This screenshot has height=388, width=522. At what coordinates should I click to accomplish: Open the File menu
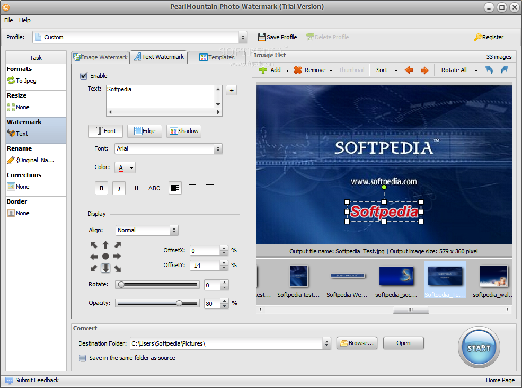tap(8, 20)
